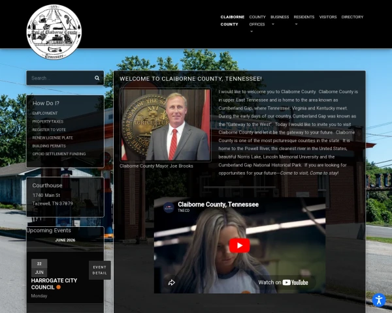Click the Claiborne County Mayor Joe Brooks caption
The height and width of the screenshot is (313, 392).
tap(156, 166)
